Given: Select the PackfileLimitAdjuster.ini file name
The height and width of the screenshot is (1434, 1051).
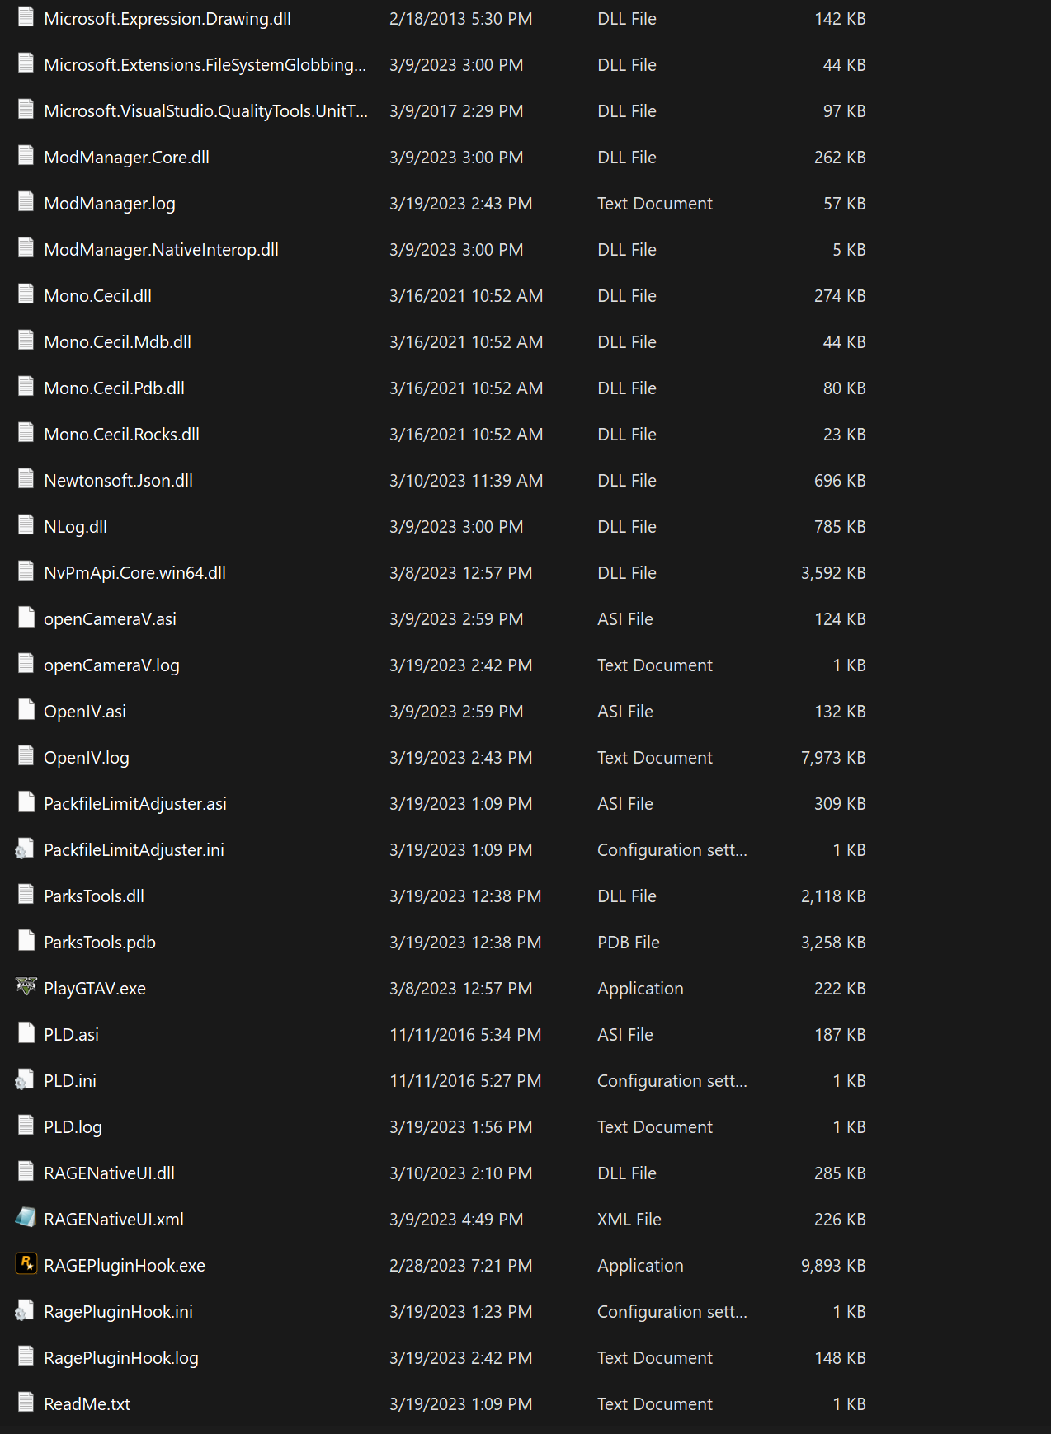Looking at the screenshot, I should coord(134,850).
